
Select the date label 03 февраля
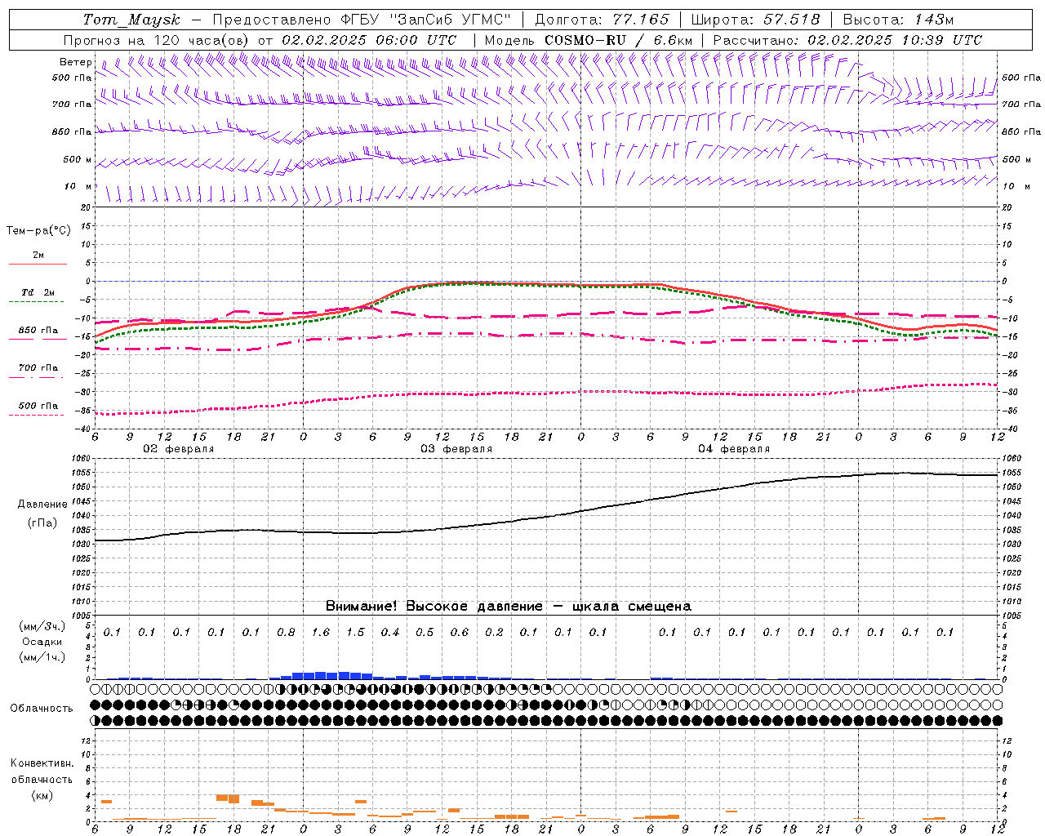(x=456, y=449)
